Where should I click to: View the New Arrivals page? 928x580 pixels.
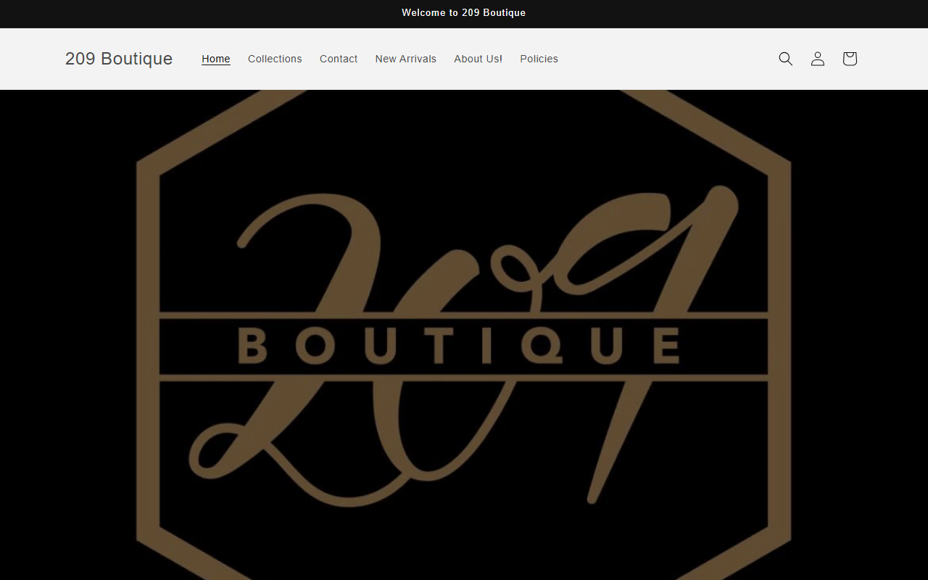pos(405,59)
